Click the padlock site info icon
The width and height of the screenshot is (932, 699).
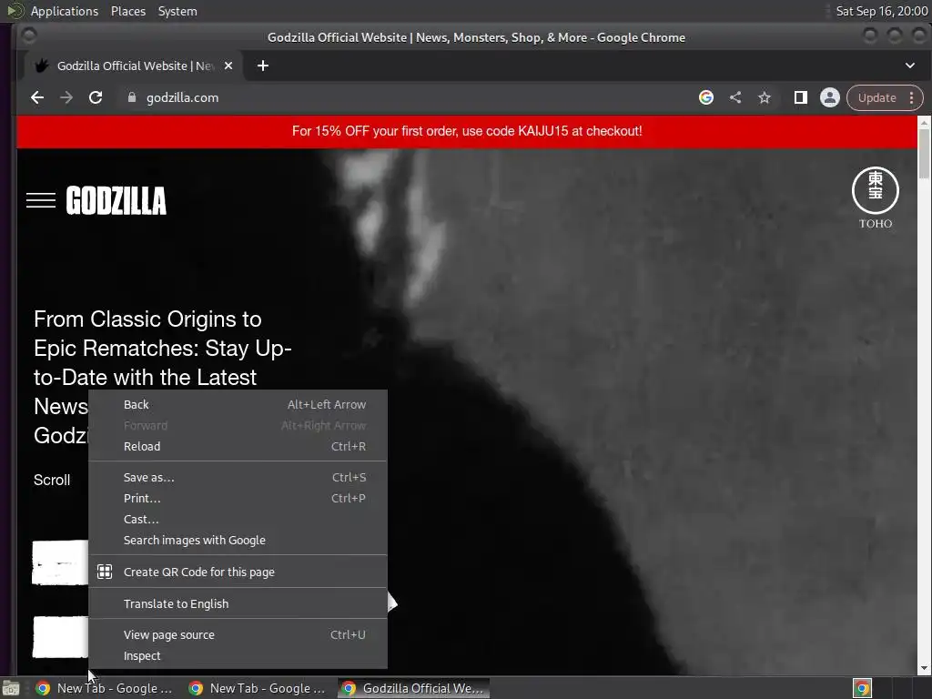pos(132,97)
